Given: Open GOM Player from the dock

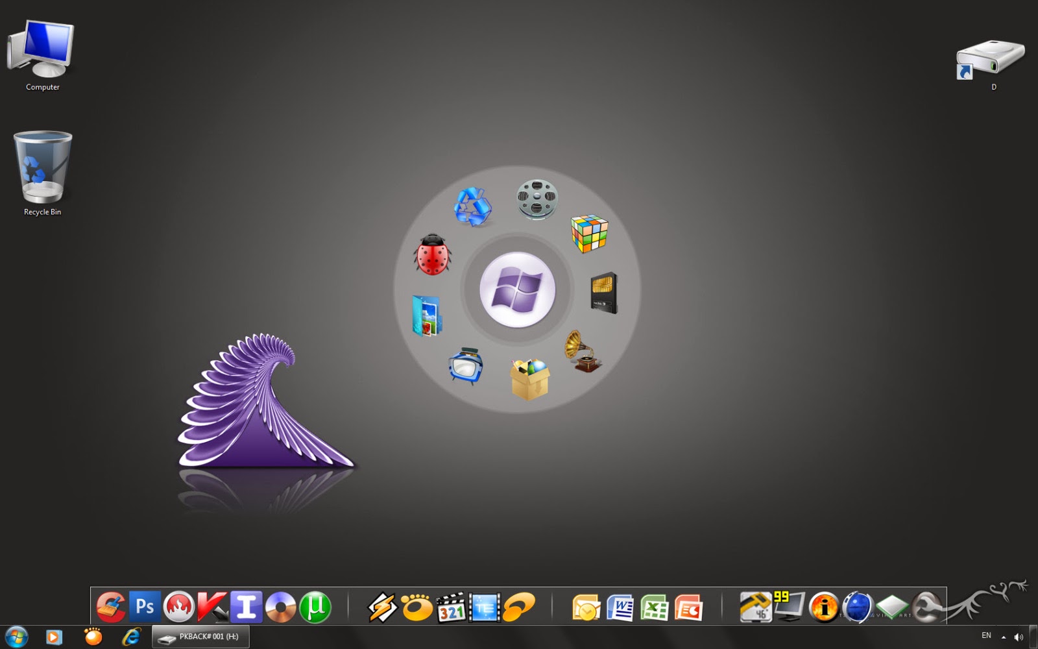Looking at the screenshot, I should [416, 607].
